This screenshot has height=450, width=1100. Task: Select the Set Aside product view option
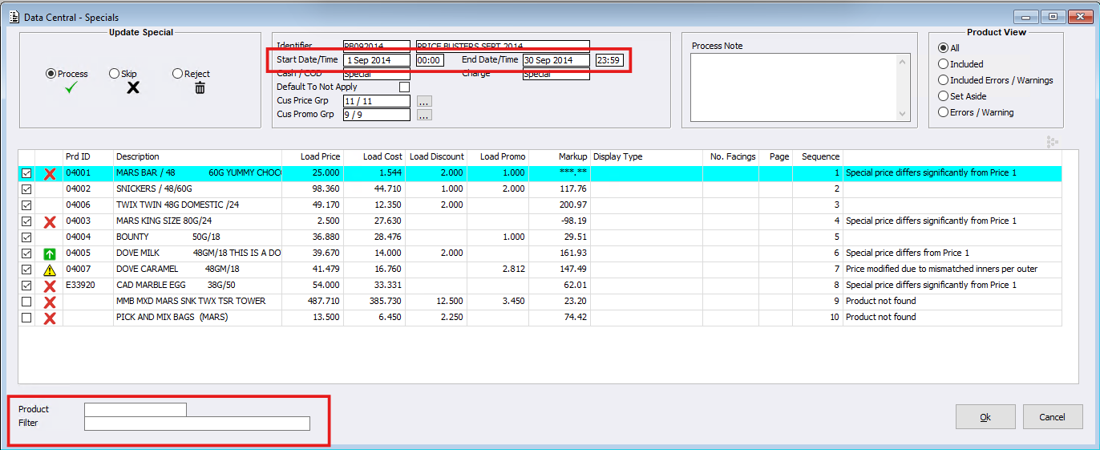point(944,96)
